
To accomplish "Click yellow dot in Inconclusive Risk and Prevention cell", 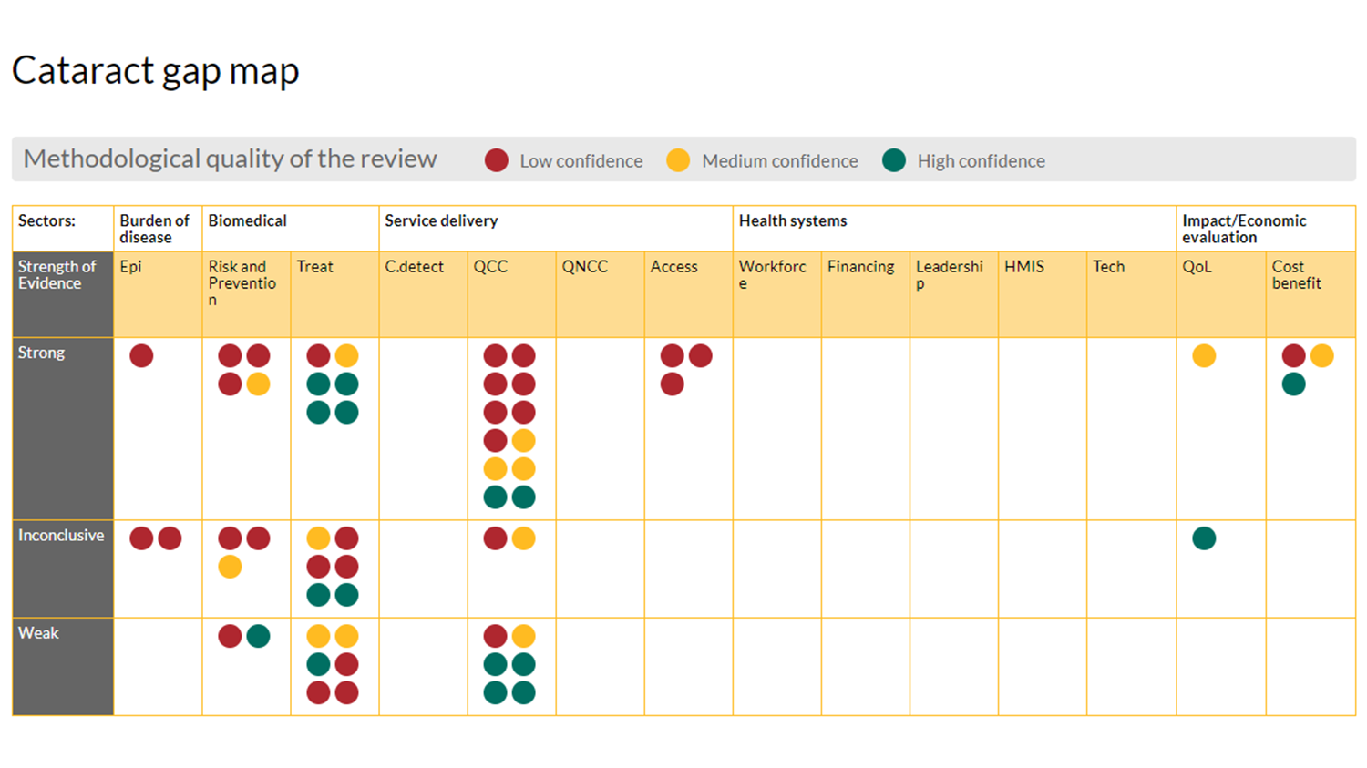I will (x=230, y=567).
